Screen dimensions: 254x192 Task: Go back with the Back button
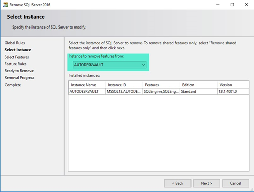178,183
